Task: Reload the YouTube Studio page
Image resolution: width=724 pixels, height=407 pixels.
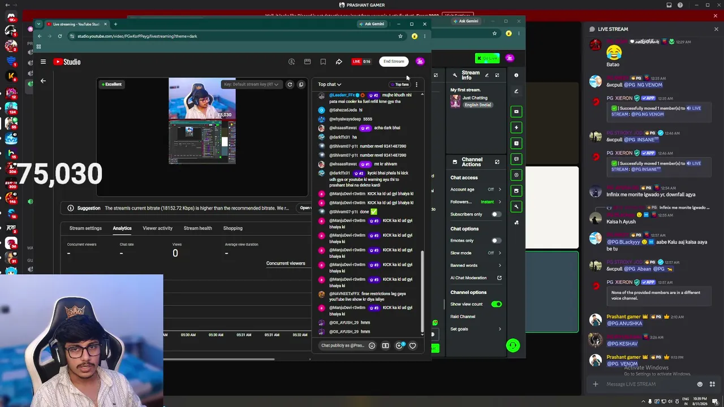Action: tap(59, 36)
